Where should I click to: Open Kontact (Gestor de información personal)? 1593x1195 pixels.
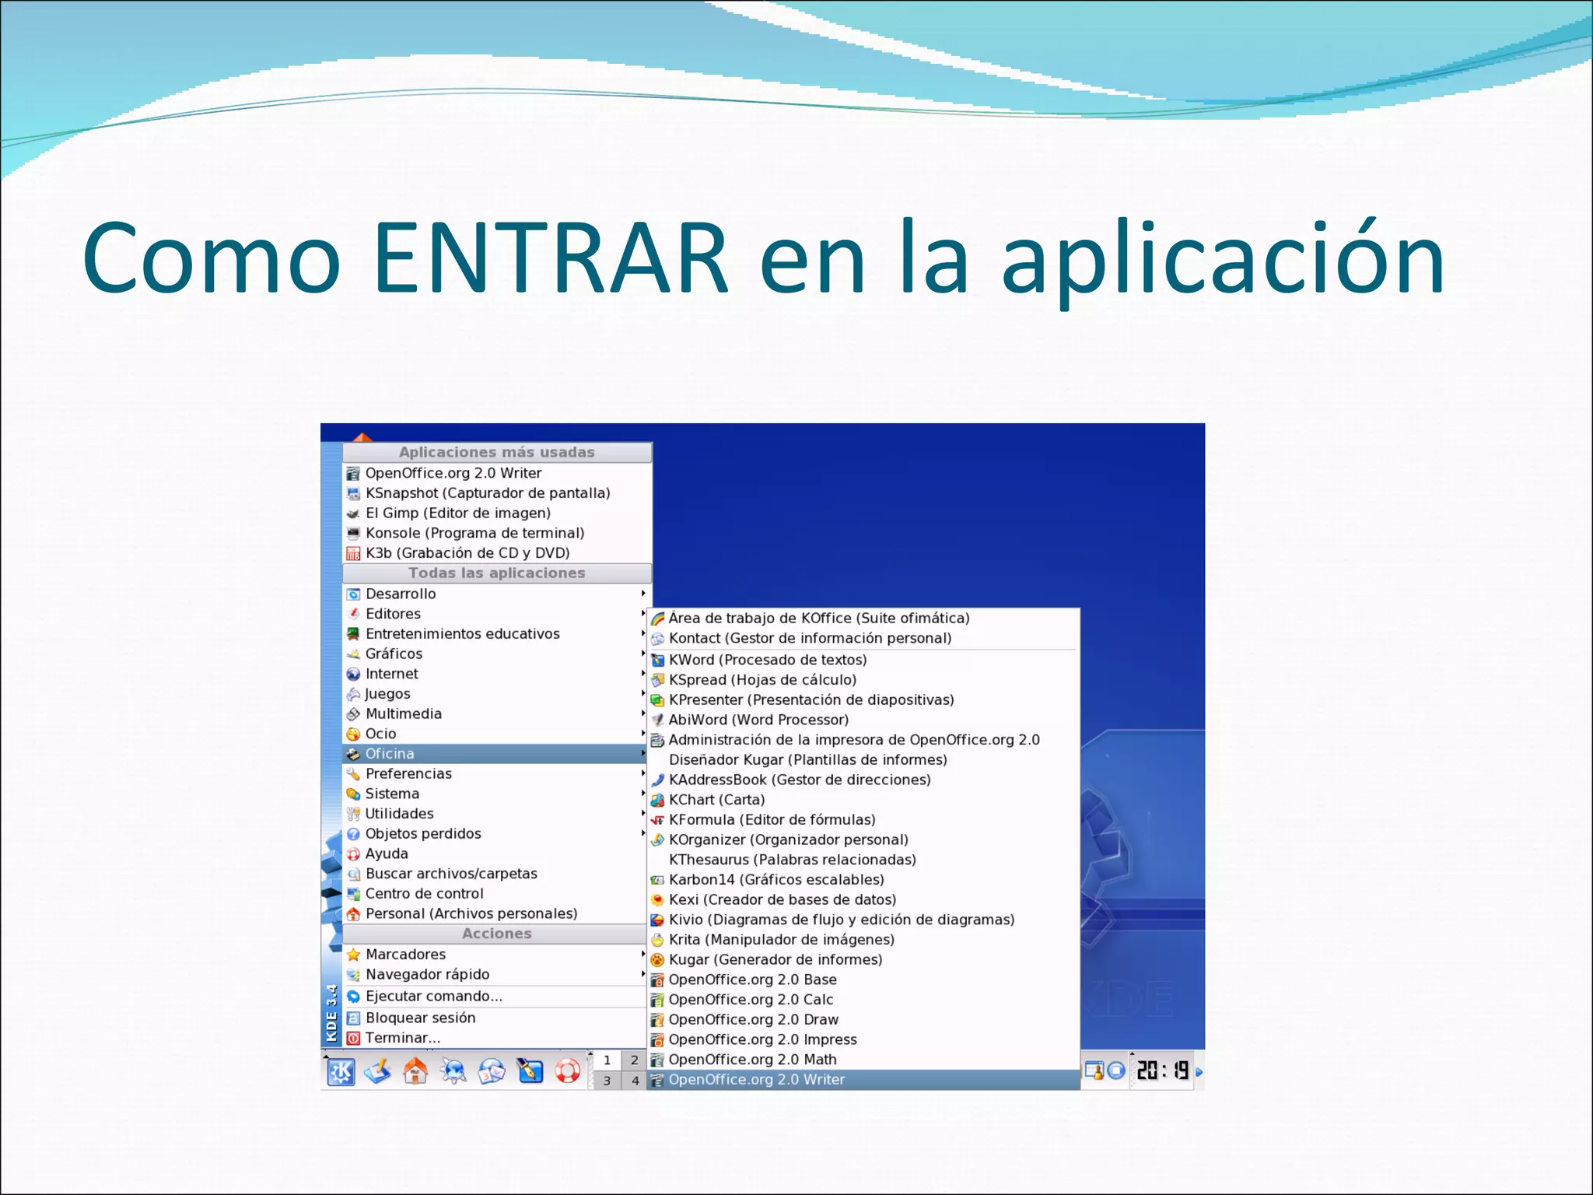coord(863,639)
